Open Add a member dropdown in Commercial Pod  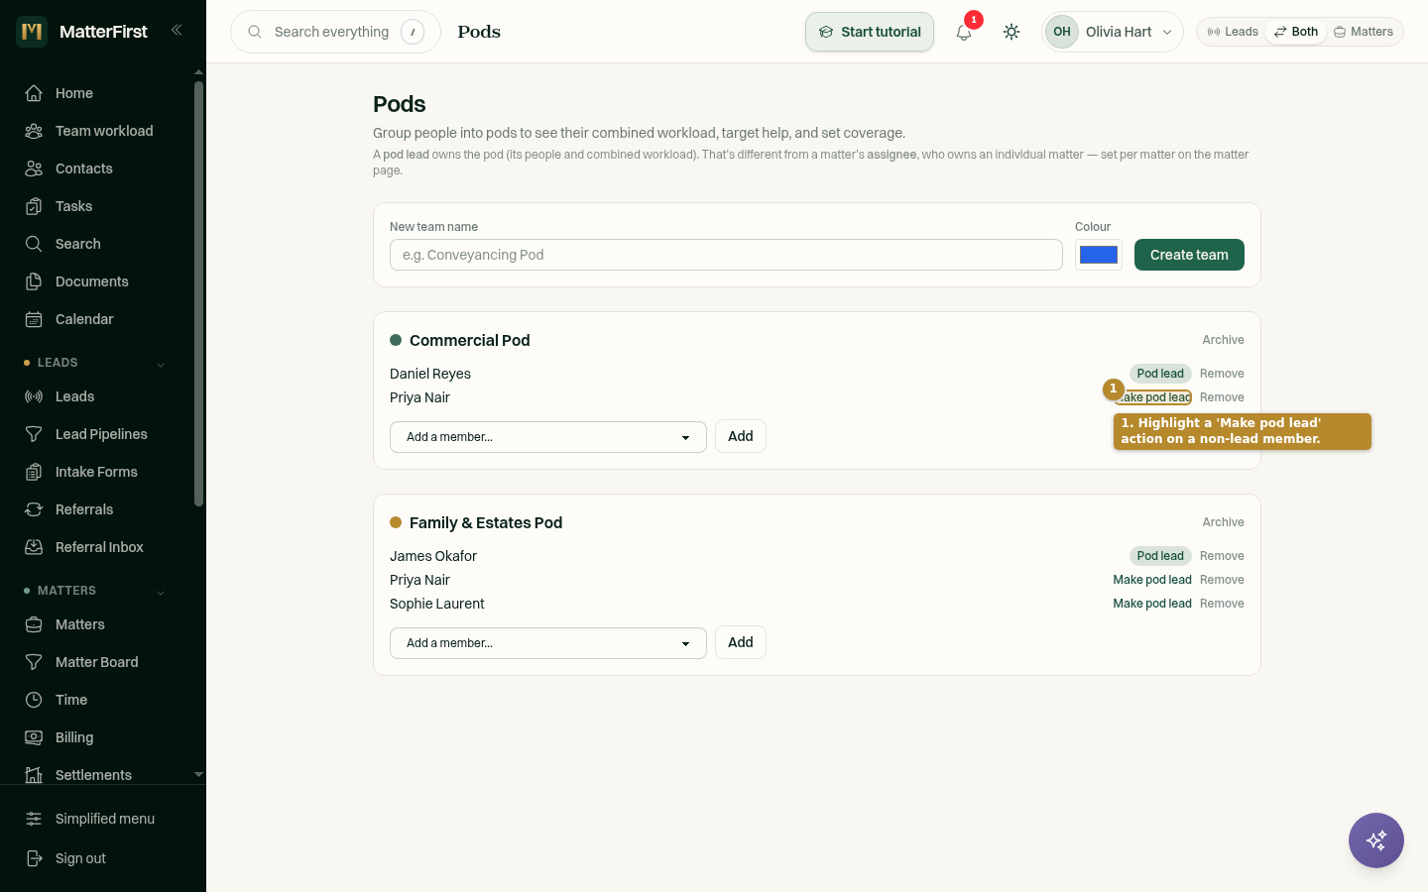point(548,437)
